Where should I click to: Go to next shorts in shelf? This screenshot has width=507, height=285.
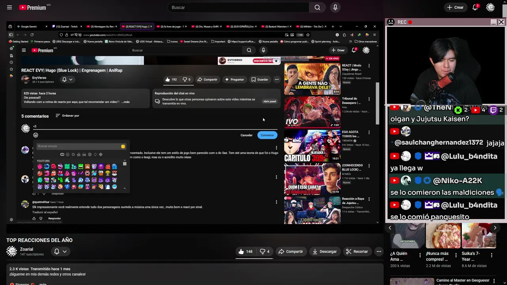point(495,228)
